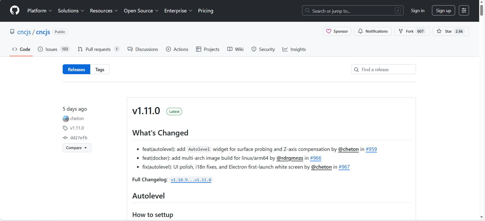Open pull request #959 link

(371, 149)
